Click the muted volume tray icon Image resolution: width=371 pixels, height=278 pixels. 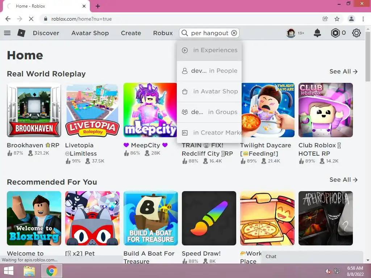click(328, 271)
